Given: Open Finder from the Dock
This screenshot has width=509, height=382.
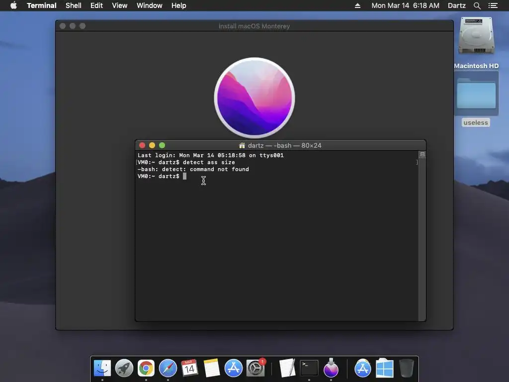Looking at the screenshot, I should (x=102, y=368).
